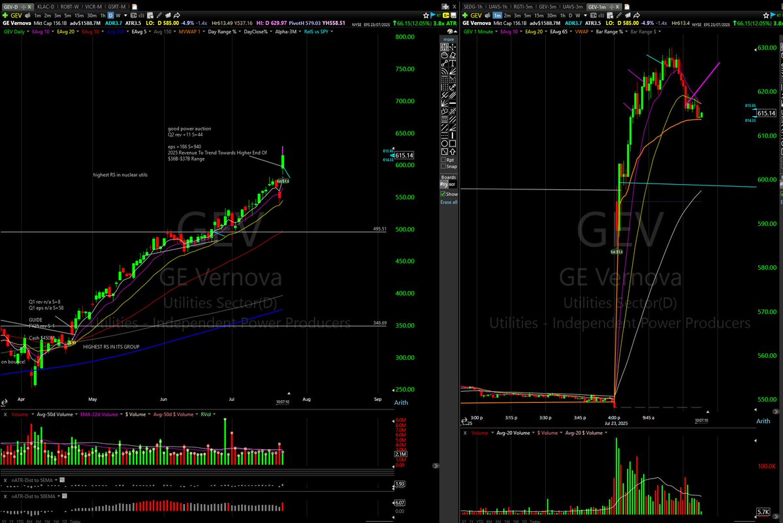Select the up arrow drawing tool
This screenshot has height=523, width=783.
click(453, 151)
